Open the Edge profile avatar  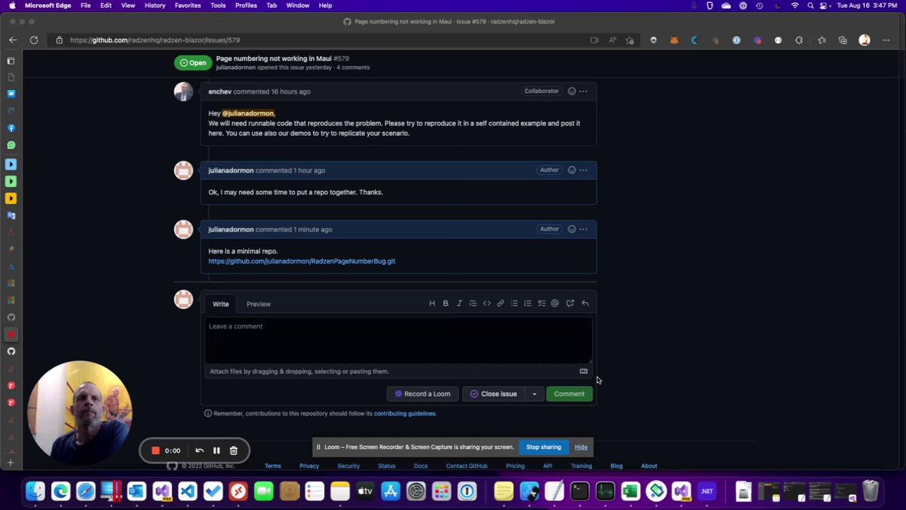coord(864,40)
